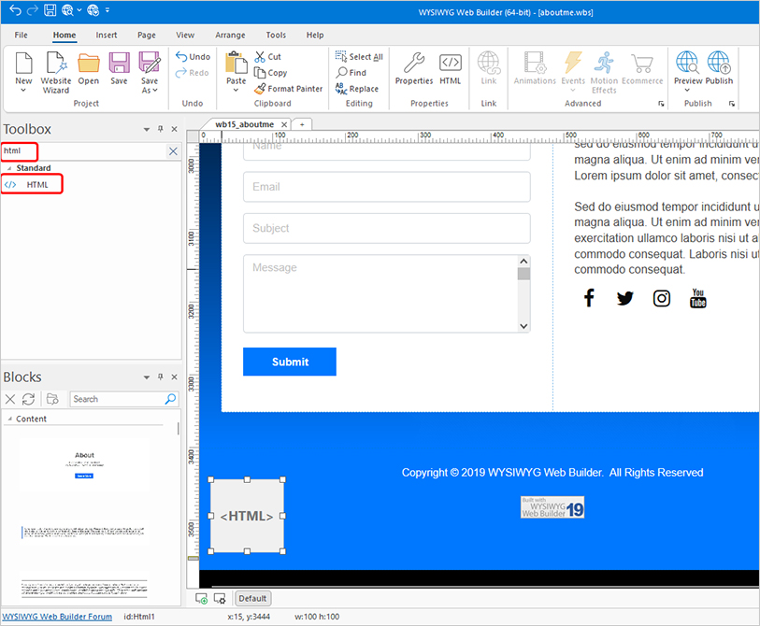Viewport: 760px width, 626px height.
Task: Click the Facebook icon on page
Action: point(589,298)
